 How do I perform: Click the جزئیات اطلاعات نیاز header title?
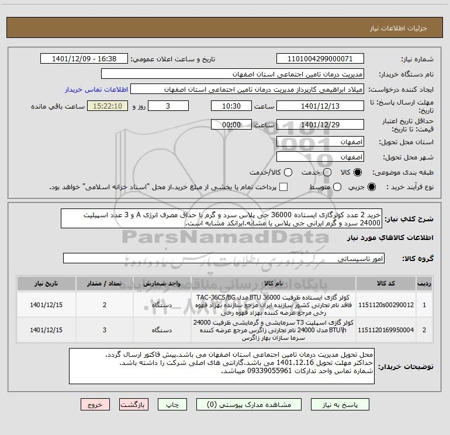[x=399, y=28]
